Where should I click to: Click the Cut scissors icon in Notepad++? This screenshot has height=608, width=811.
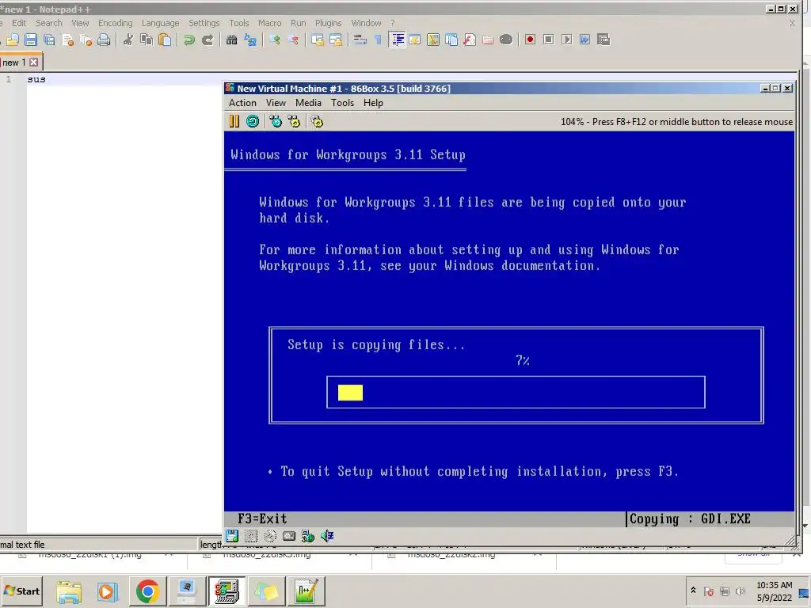(x=128, y=40)
